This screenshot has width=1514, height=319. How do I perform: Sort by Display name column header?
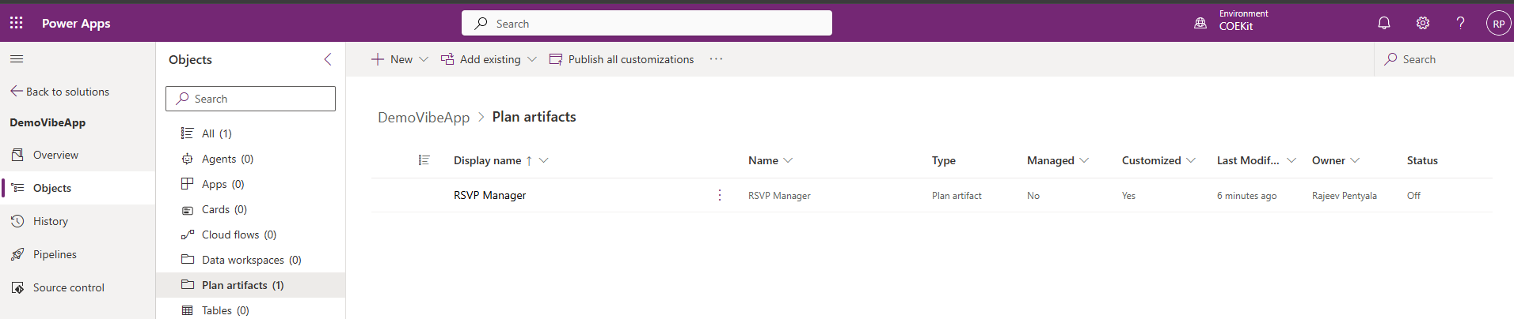click(487, 160)
